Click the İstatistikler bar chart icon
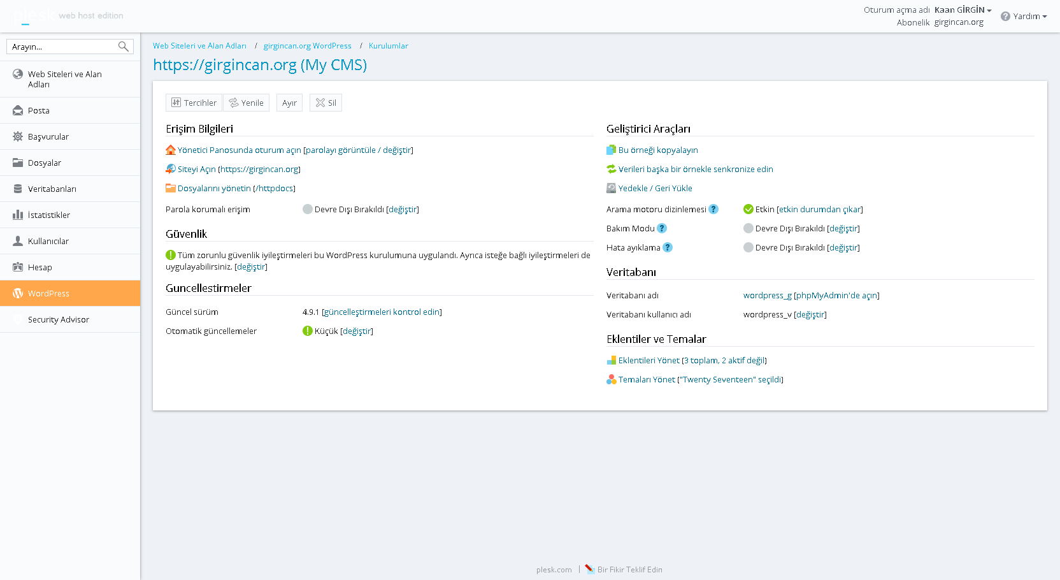This screenshot has height=580, width=1060. coord(18,215)
